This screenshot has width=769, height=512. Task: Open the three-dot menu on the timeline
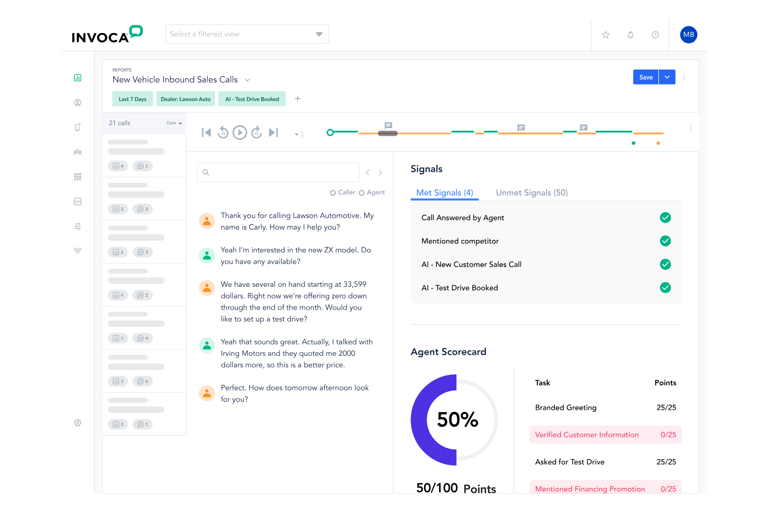691,129
